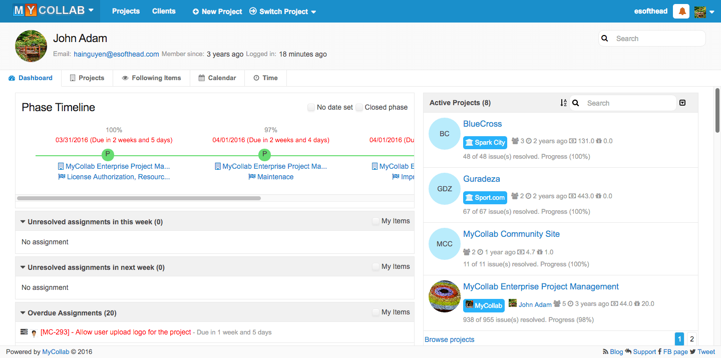This screenshot has width=721, height=358.
Task: Open the Spark City client badge
Action: click(485, 142)
